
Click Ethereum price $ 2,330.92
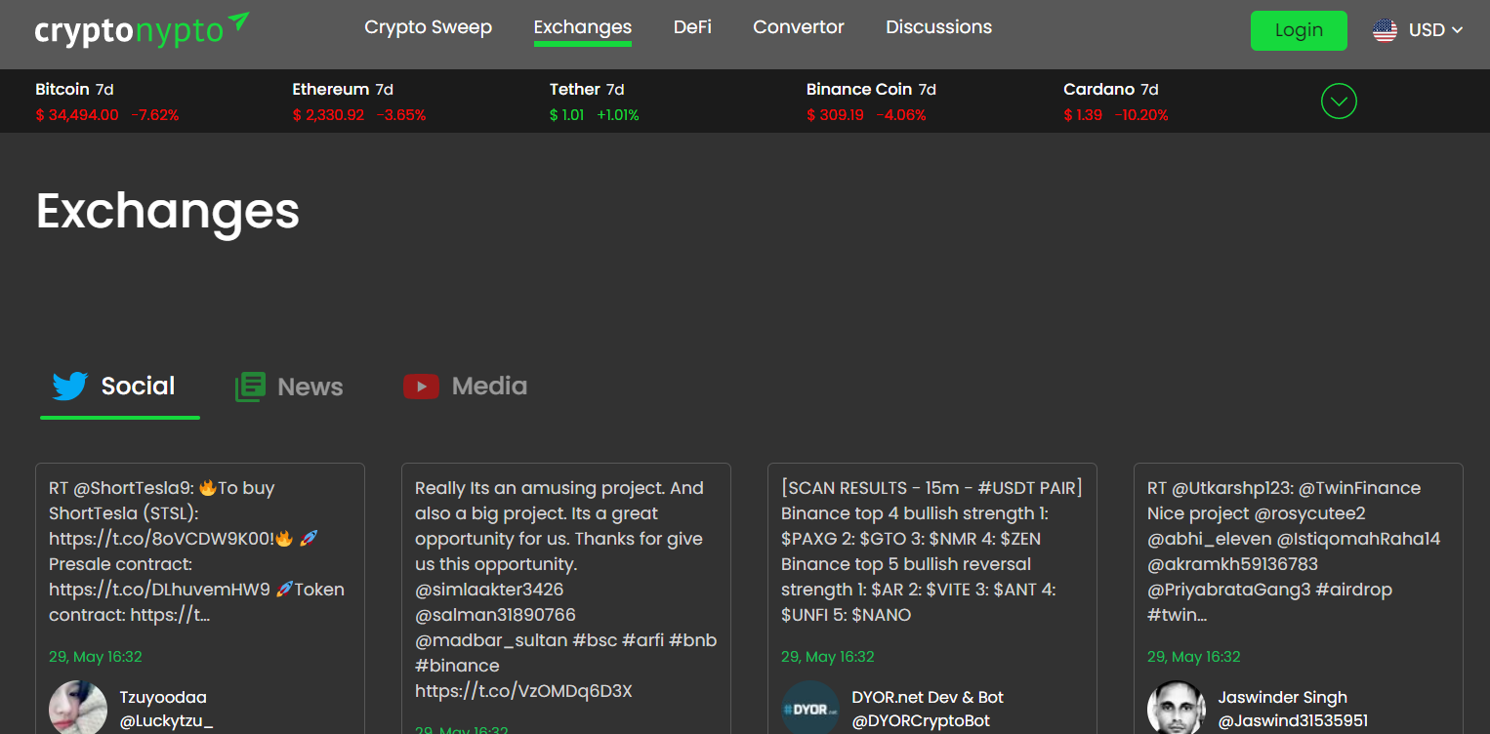pyautogui.click(x=328, y=115)
